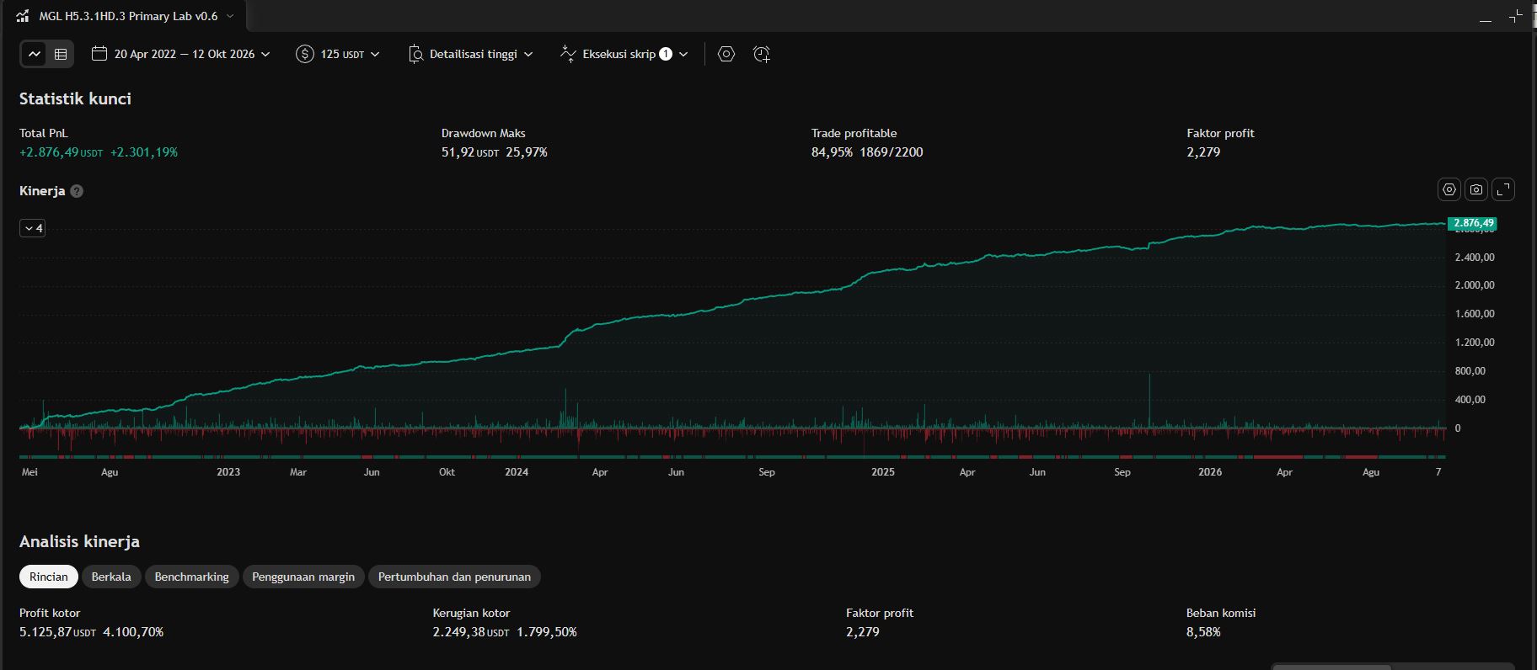Open the Benchmarking tab
This screenshot has height=670, width=1537.
tap(192, 577)
